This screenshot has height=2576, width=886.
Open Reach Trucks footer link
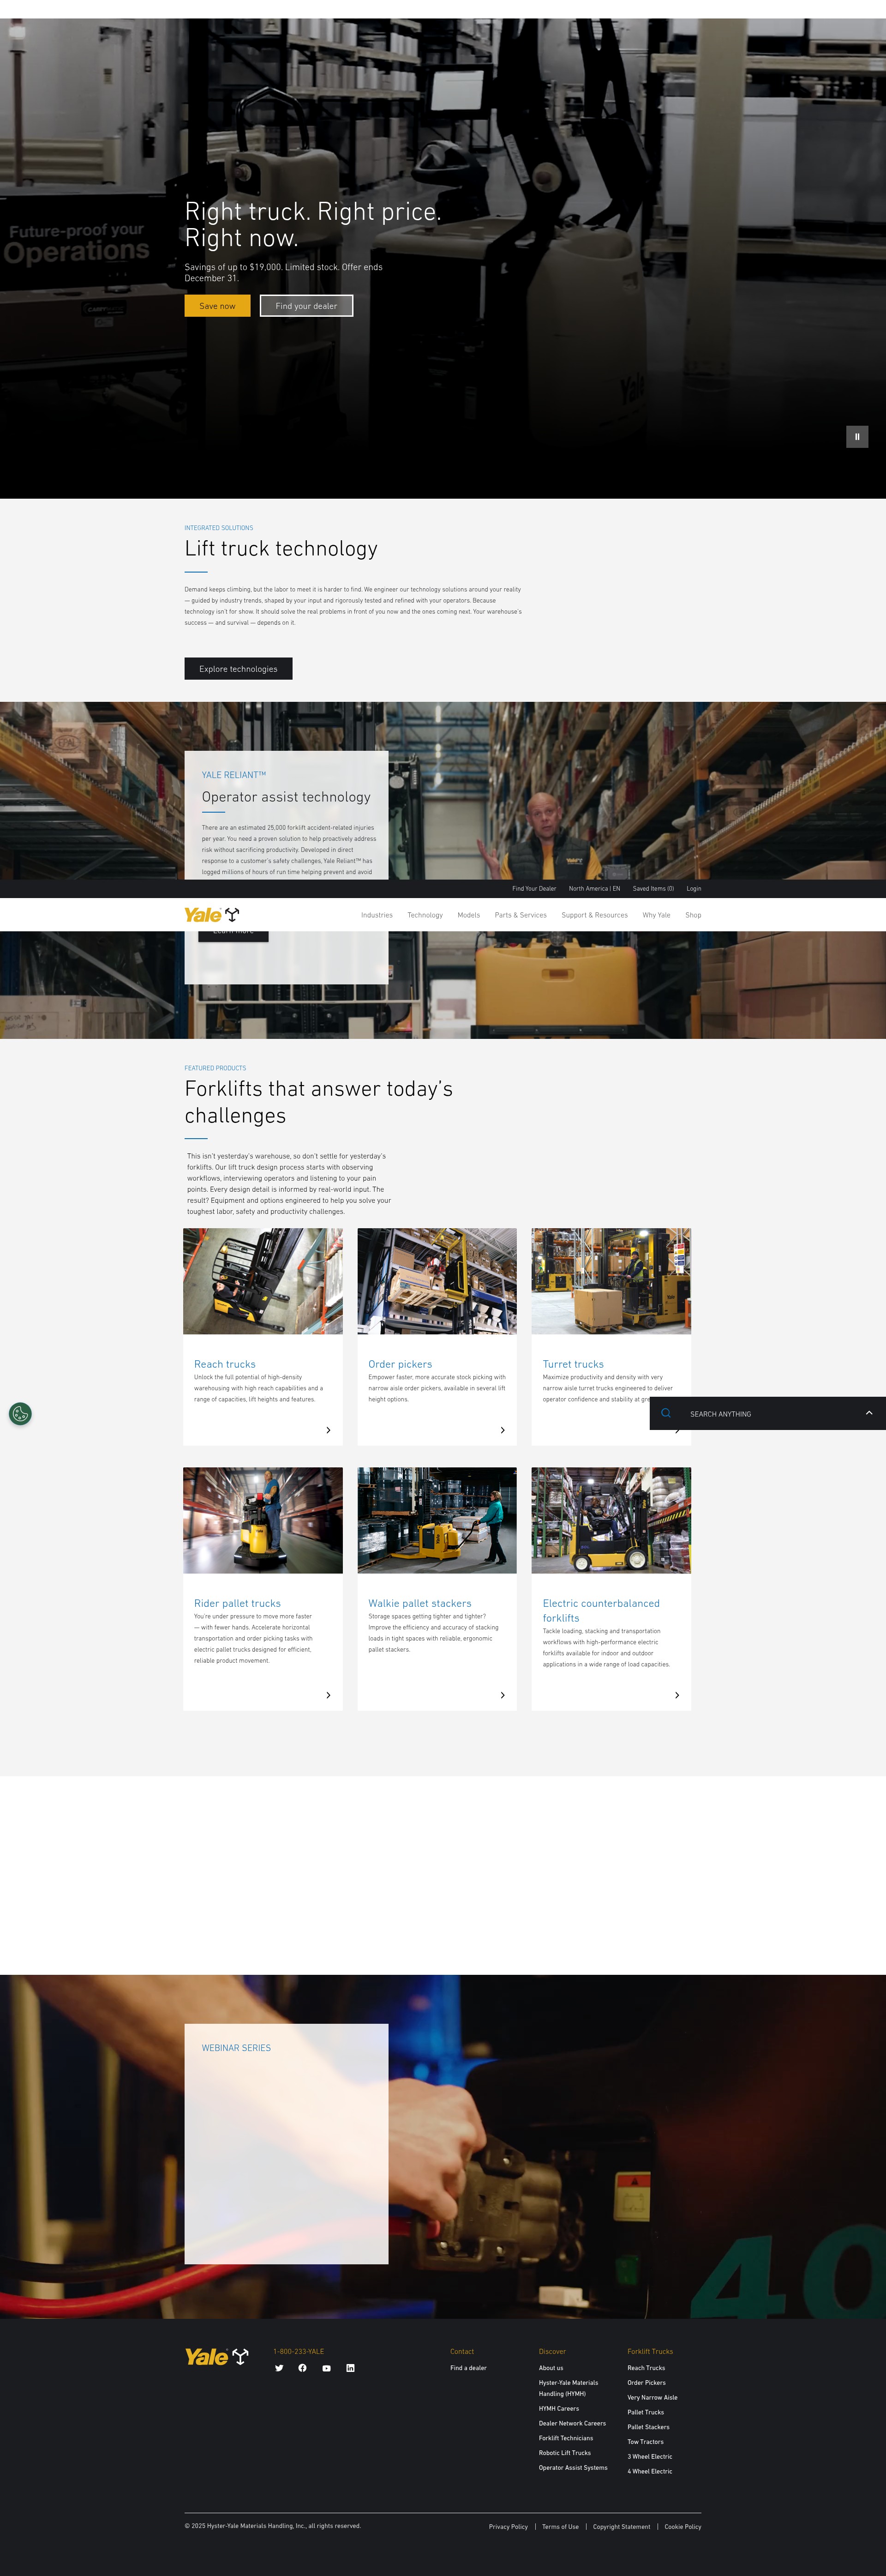[x=646, y=2368]
